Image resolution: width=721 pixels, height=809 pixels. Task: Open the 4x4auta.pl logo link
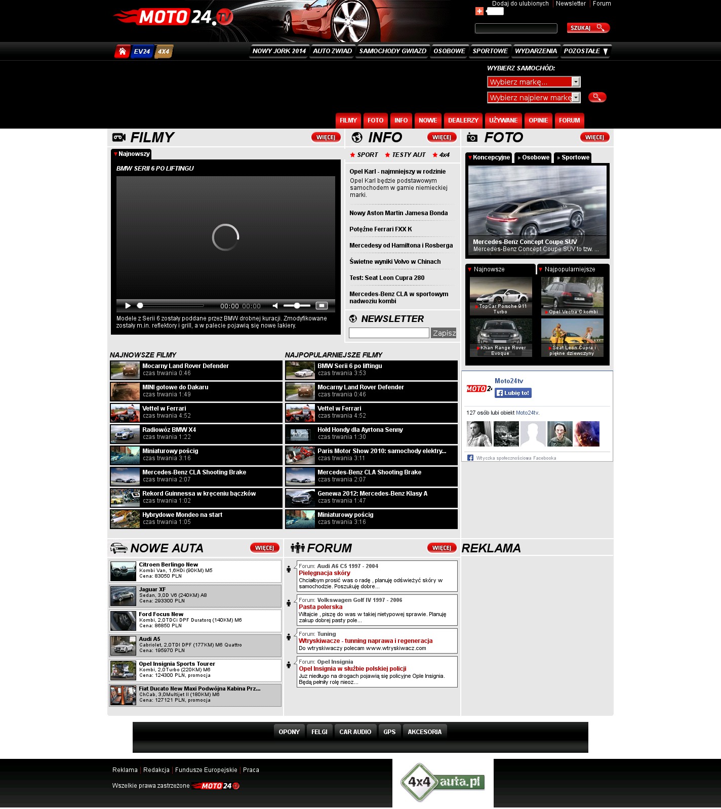[443, 782]
